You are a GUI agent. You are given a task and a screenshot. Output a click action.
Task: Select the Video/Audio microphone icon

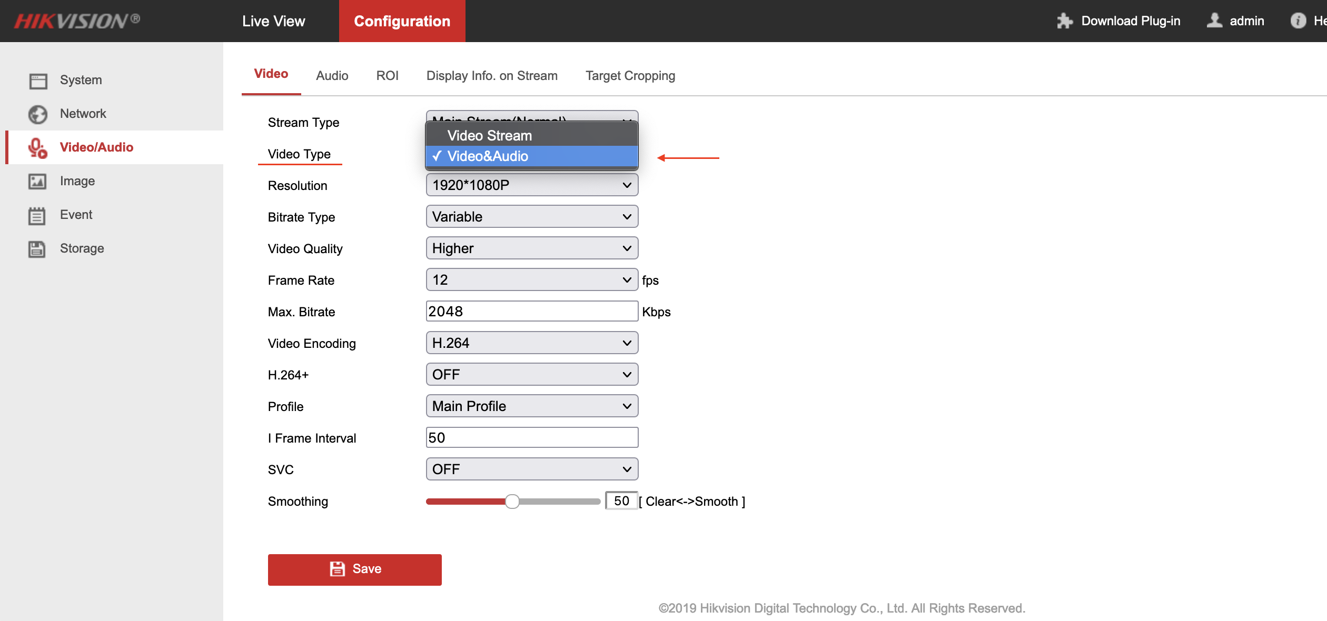click(37, 147)
